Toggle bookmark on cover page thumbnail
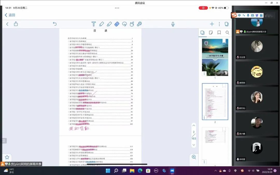The height and width of the screenshot is (175, 280). pyautogui.click(x=224, y=41)
